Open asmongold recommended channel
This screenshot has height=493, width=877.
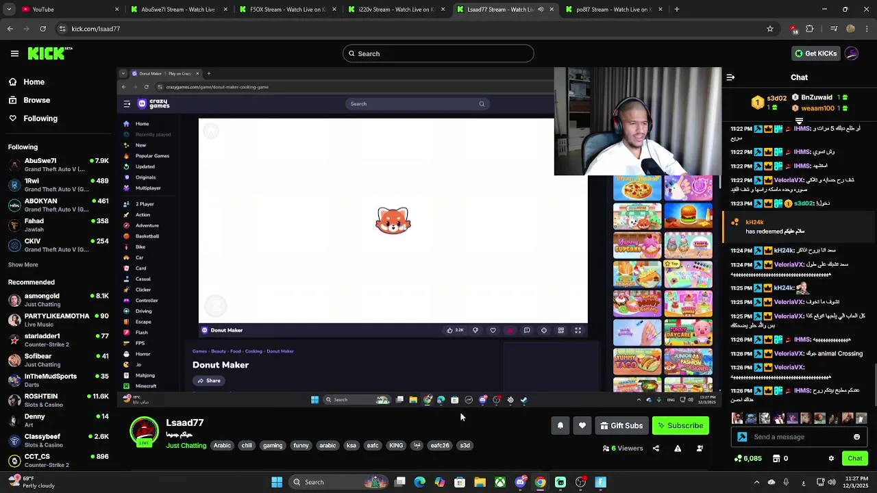point(58,300)
